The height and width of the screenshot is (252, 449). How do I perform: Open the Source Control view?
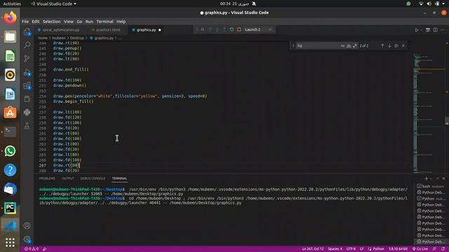tap(27, 58)
